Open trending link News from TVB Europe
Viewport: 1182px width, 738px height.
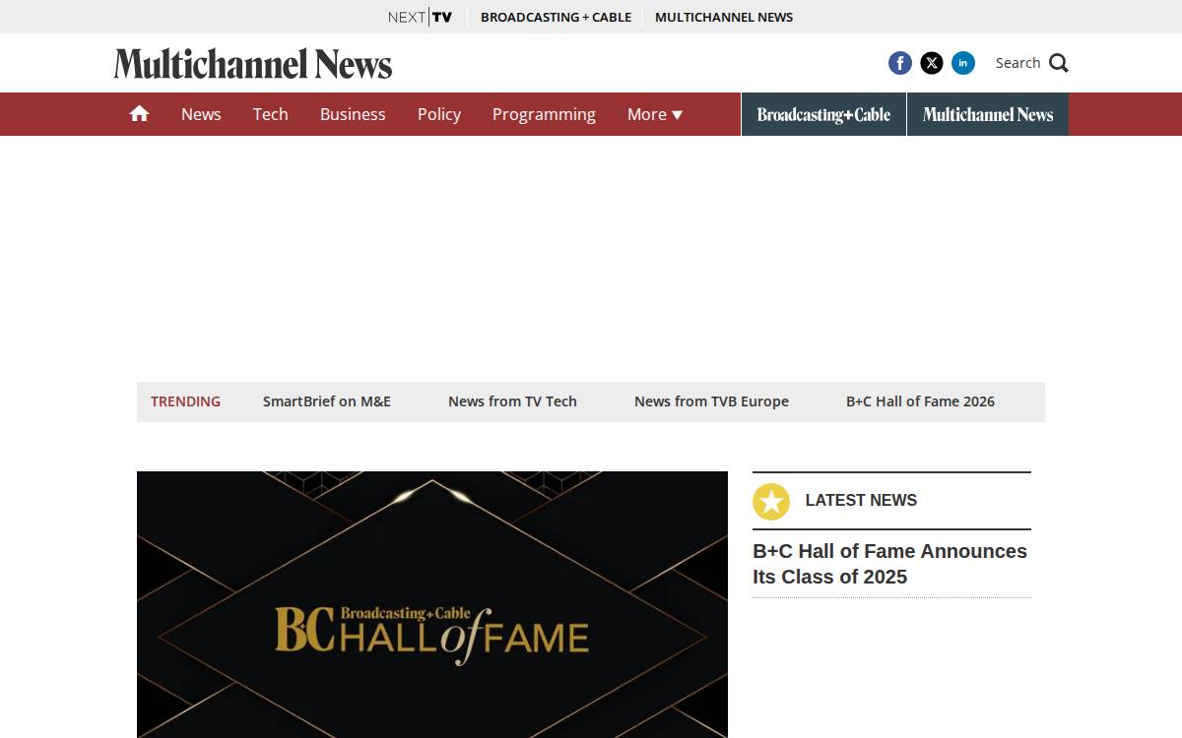tap(711, 401)
